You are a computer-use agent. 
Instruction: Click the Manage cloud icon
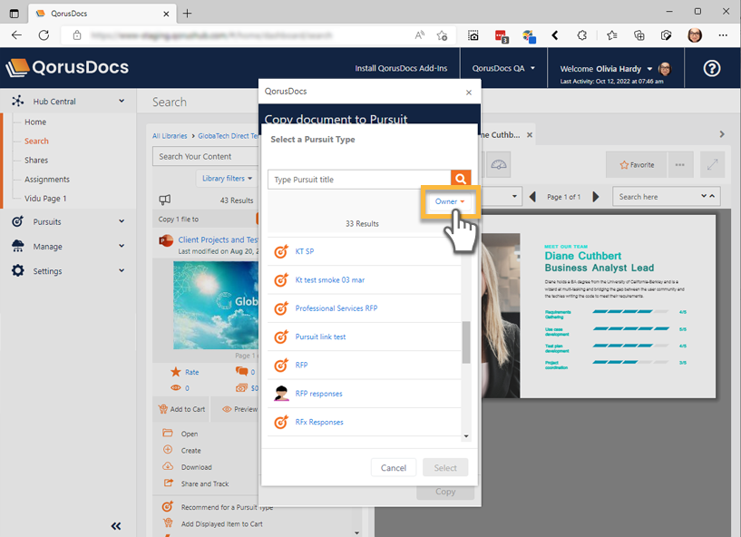(18, 246)
